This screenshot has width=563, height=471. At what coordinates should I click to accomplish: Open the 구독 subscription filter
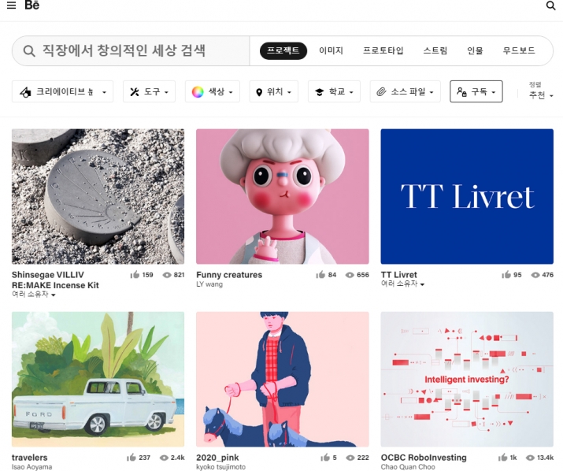coord(476,91)
